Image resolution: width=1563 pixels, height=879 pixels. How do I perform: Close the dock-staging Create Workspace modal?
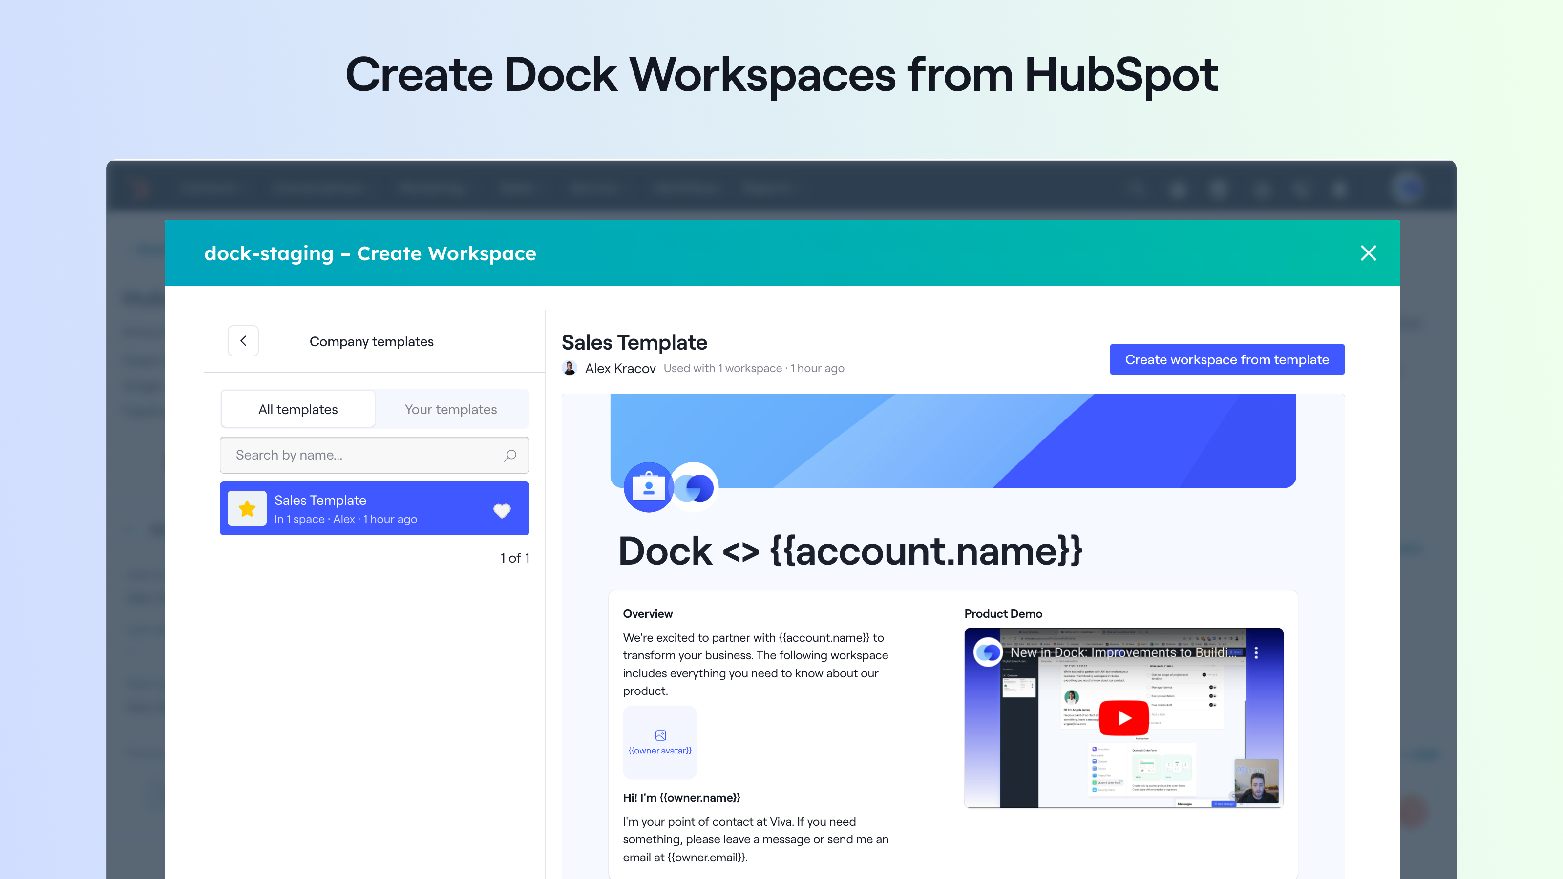[x=1369, y=253]
